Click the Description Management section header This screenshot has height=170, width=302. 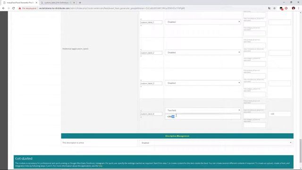coord(177,136)
